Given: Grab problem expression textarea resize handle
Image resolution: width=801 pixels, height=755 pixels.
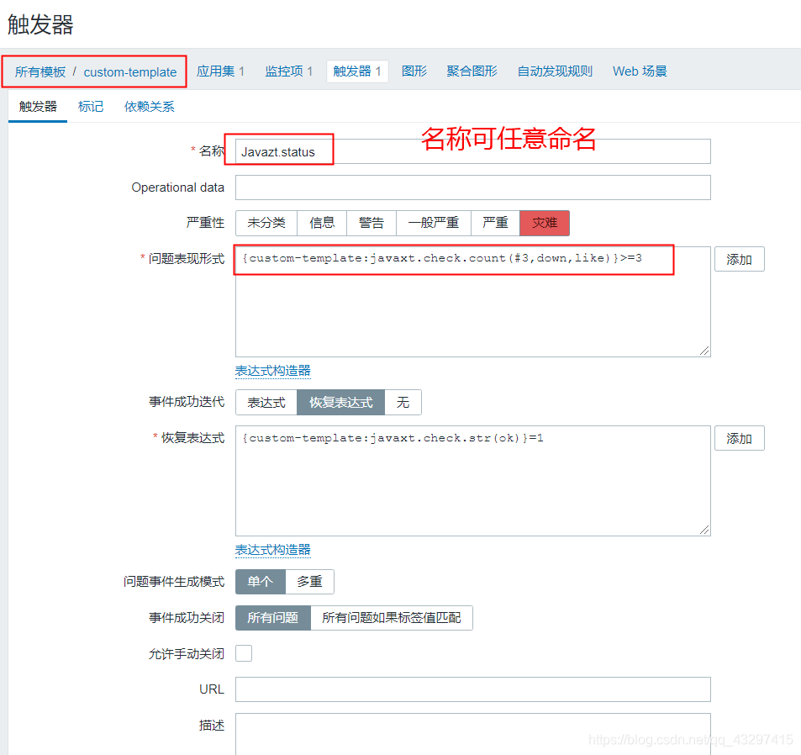Looking at the screenshot, I should click(x=704, y=351).
